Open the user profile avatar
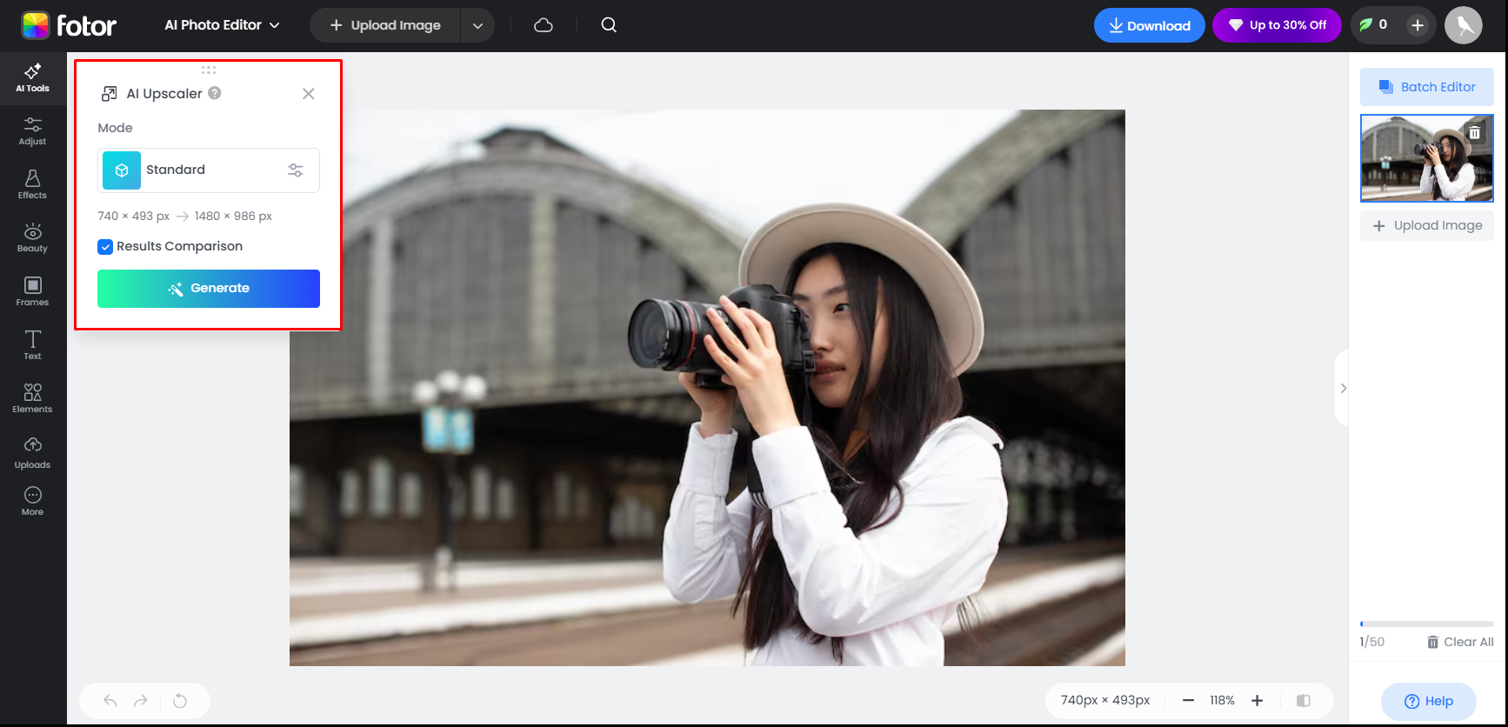This screenshot has width=1508, height=727. 1464,25
